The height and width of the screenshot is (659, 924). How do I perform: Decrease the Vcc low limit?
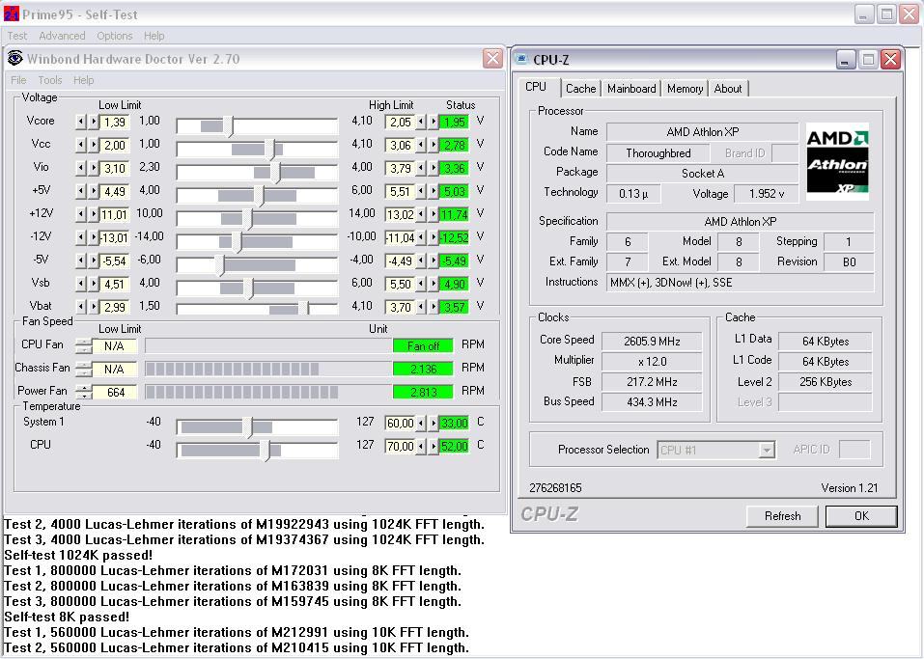coord(81,145)
